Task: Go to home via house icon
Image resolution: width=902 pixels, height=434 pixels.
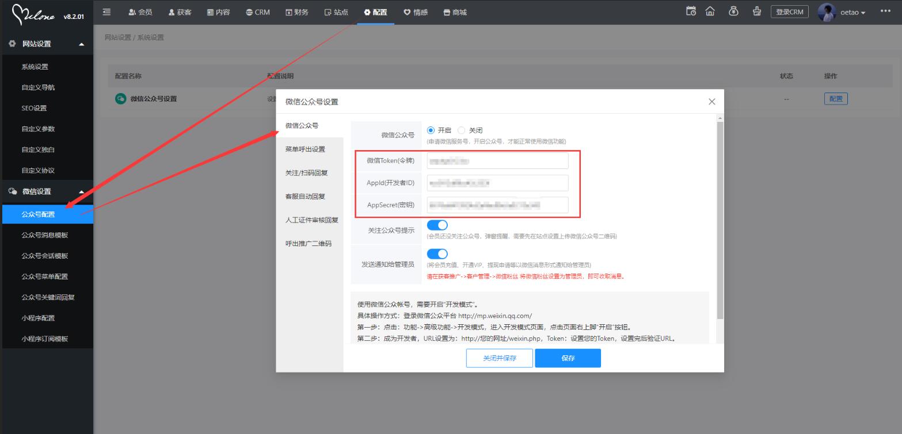Action: pyautogui.click(x=710, y=11)
